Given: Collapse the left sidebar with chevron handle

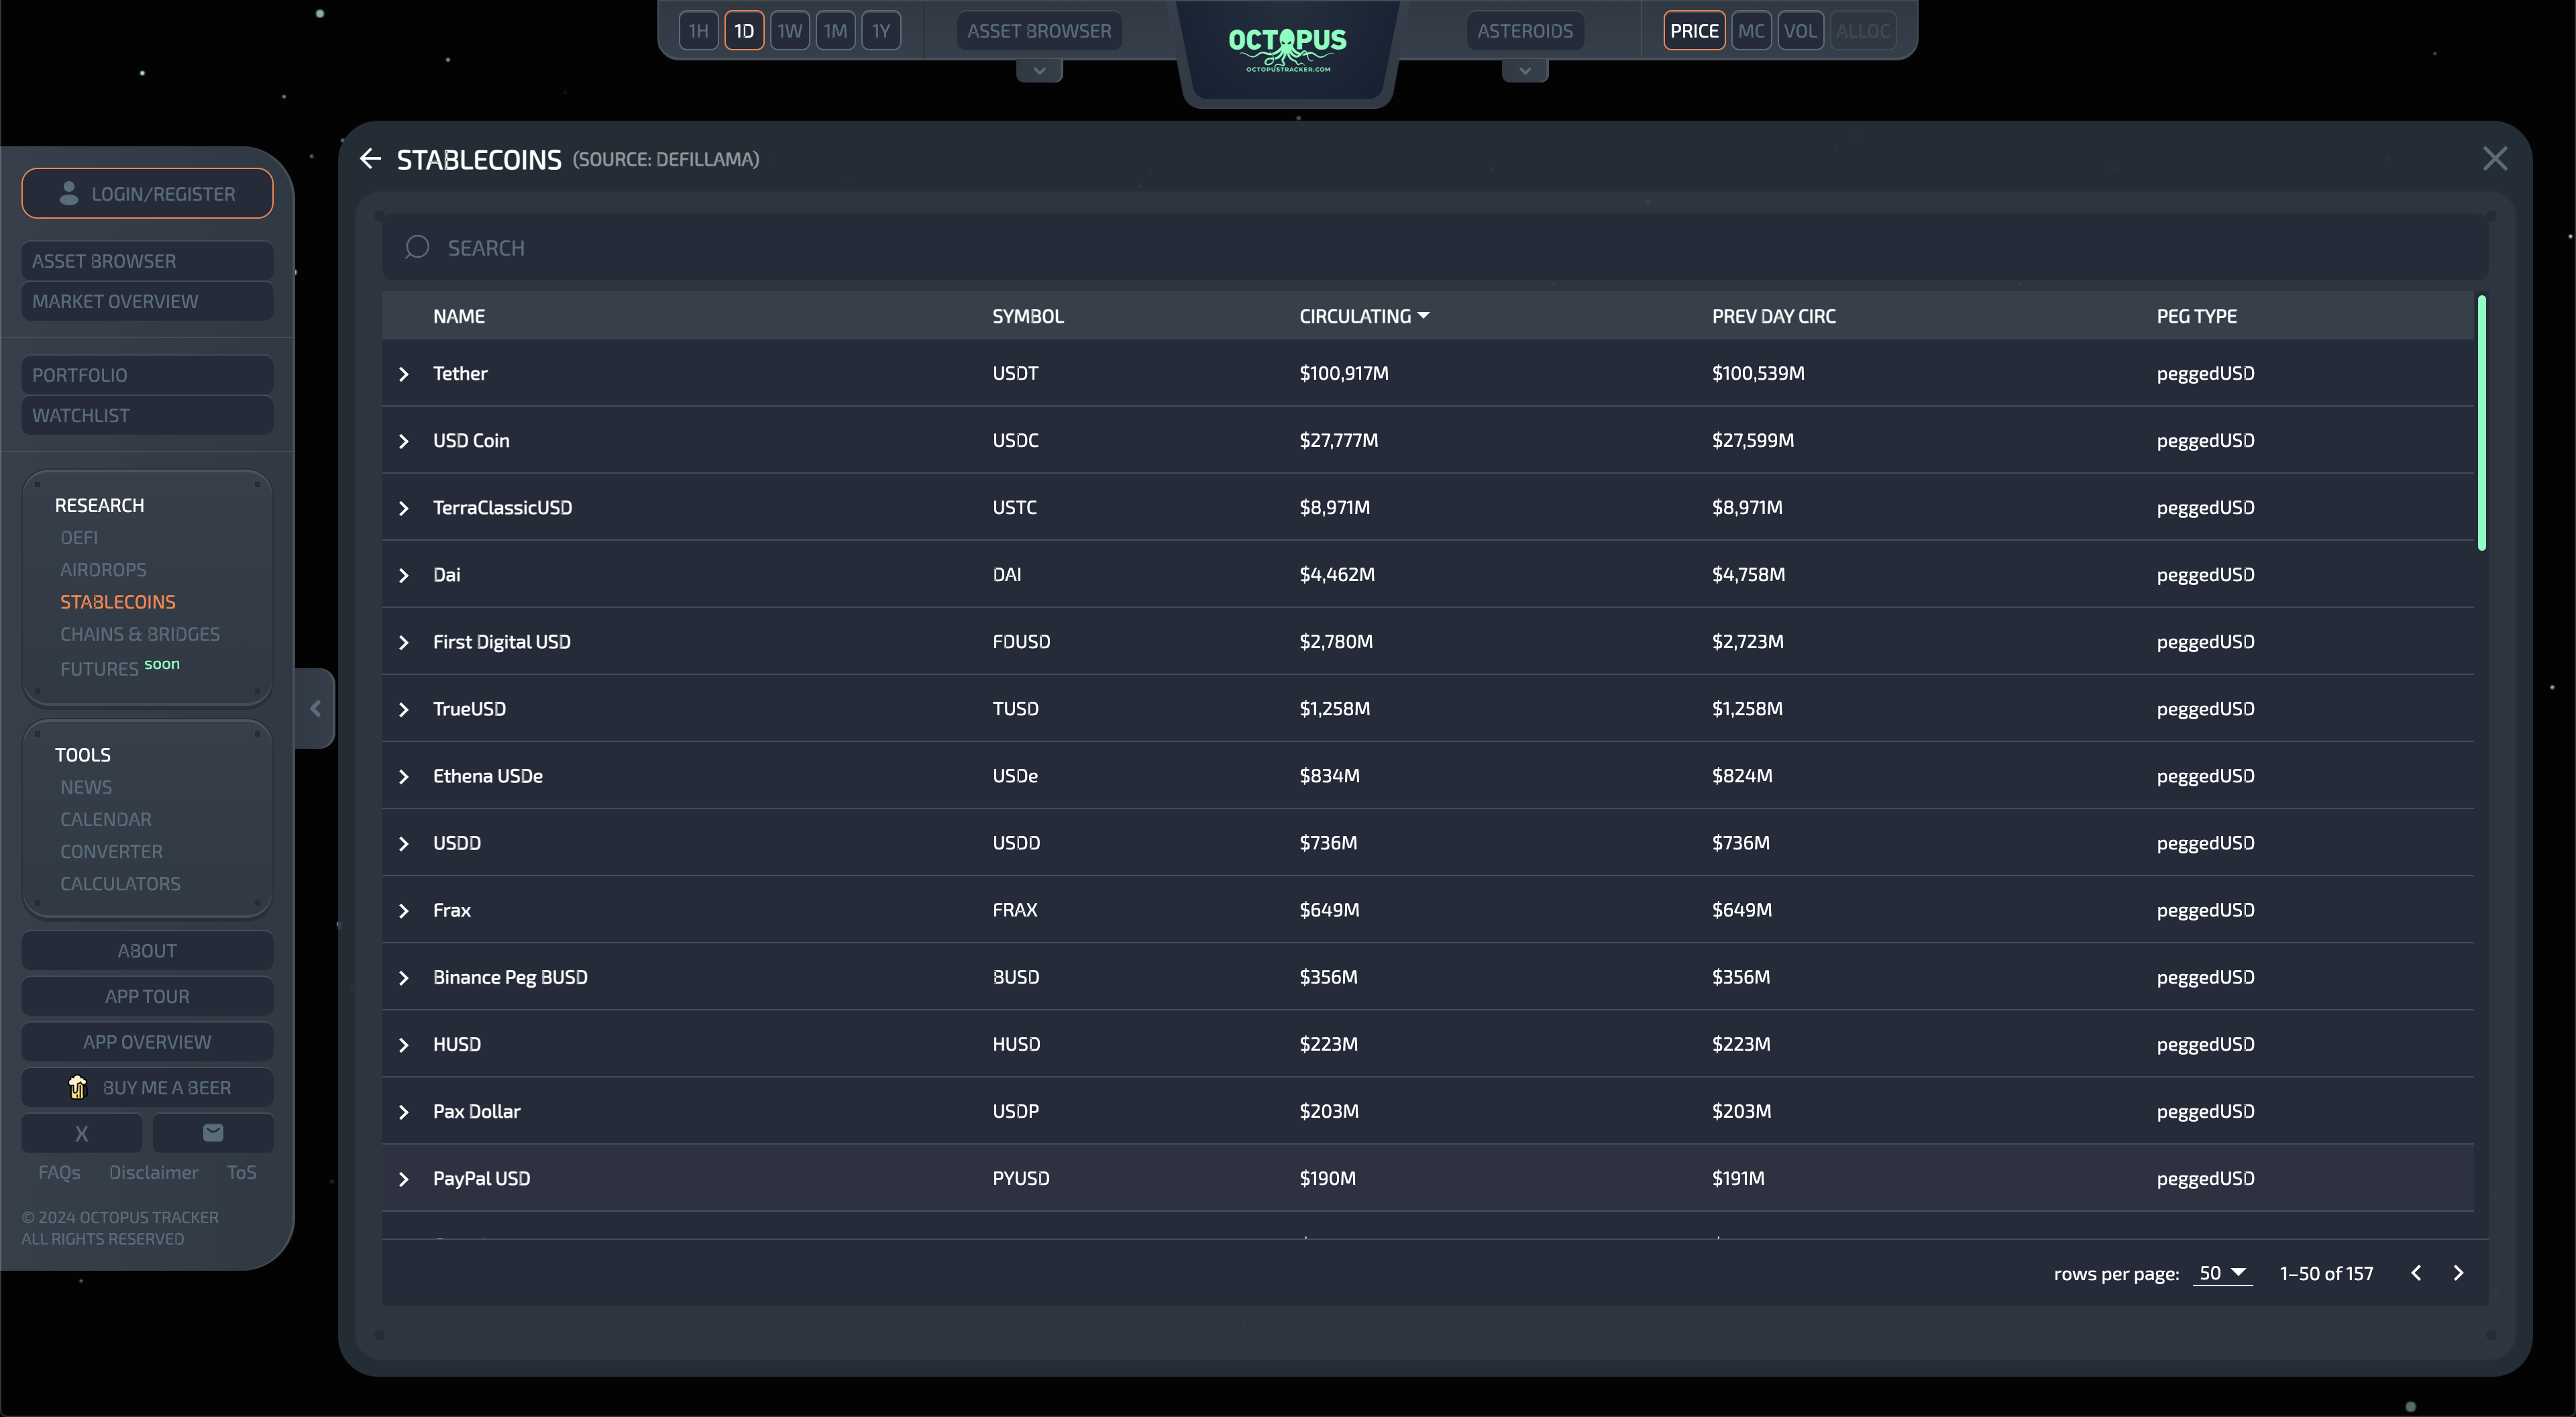Looking at the screenshot, I should (x=315, y=708).
